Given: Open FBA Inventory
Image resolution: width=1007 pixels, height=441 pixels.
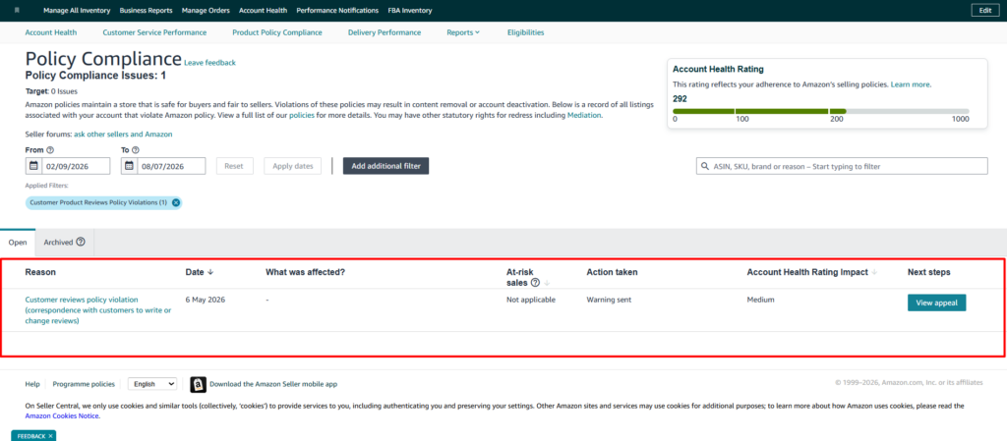Looking at the screenshot, I should pos(410,10).
